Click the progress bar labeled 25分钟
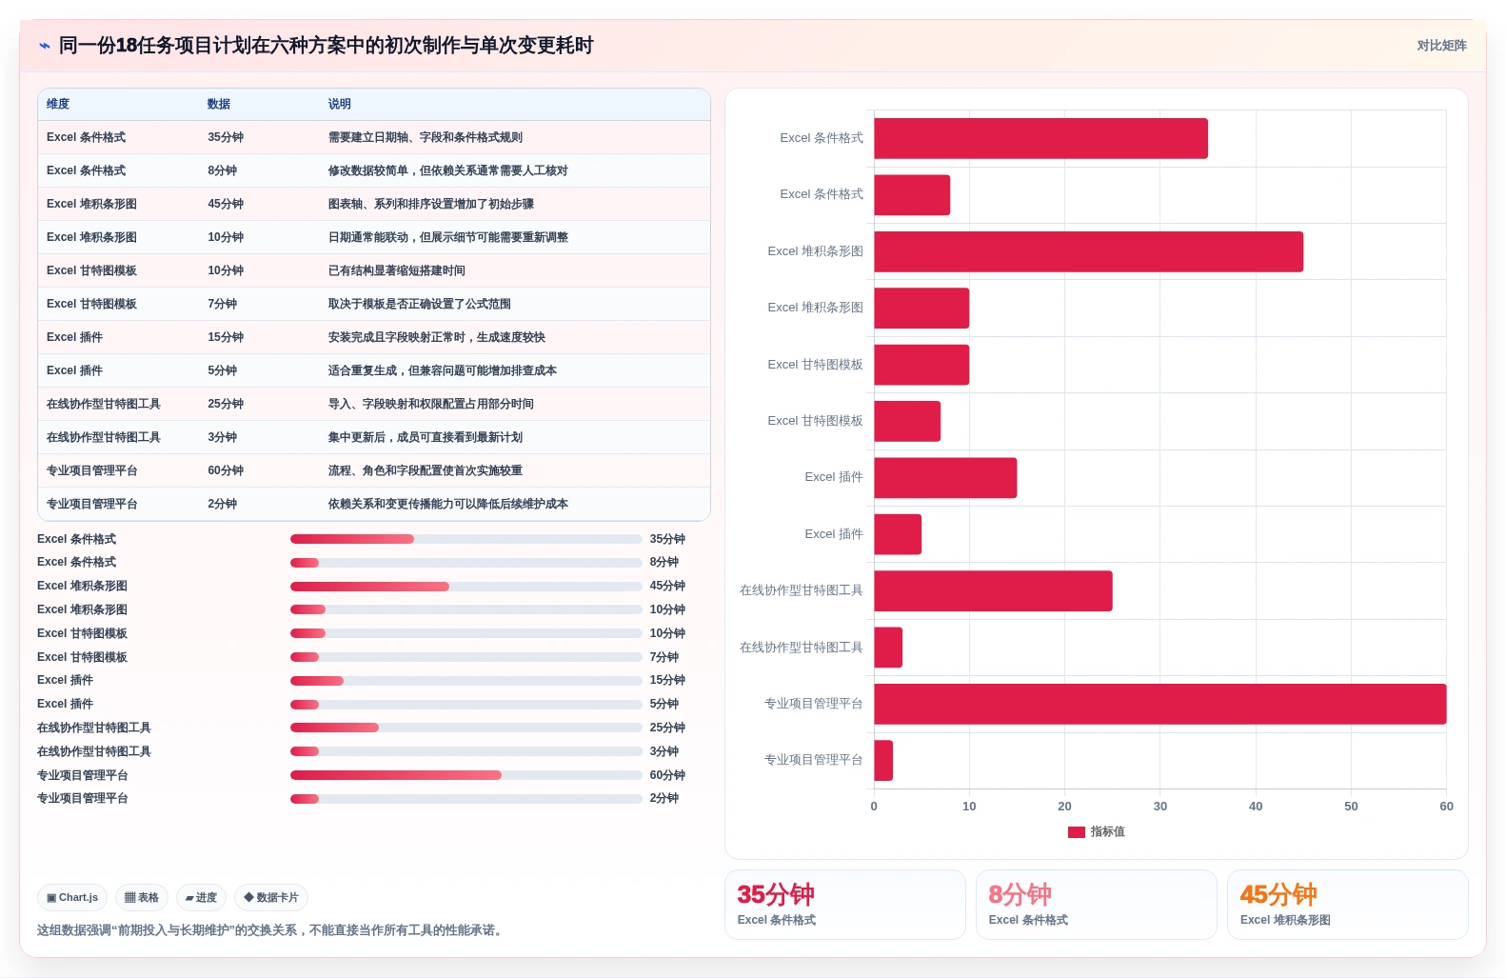This screenshot has height=978, width=1506. [x=466, y=728]
